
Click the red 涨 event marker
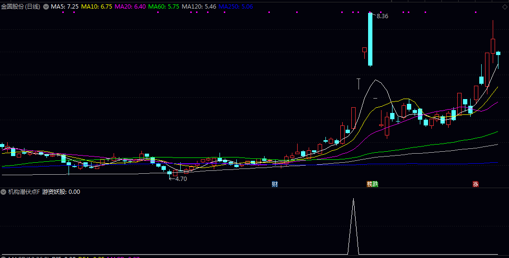[x=475, y=184]
